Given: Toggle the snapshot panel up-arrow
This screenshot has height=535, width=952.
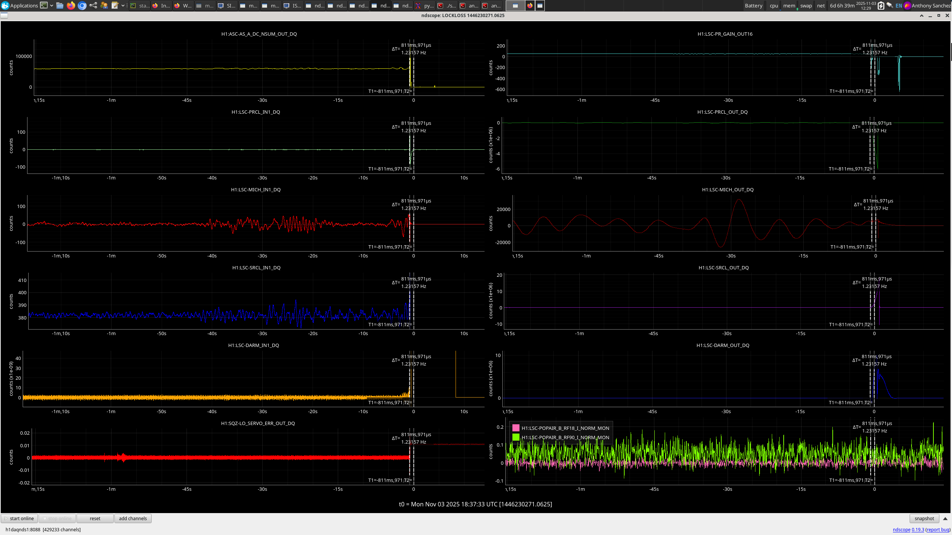Looking at the screenshot, I should click(945, 519).
